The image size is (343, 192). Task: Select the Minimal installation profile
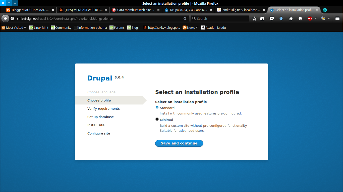click(x=157, y=119)
